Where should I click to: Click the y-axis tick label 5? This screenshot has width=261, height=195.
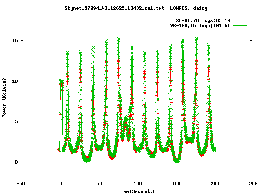point(16,121)
